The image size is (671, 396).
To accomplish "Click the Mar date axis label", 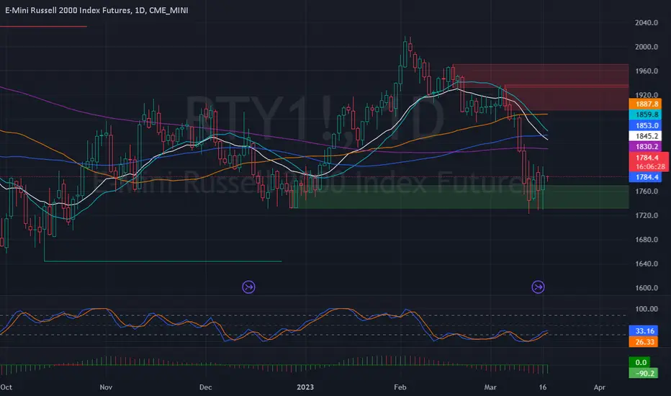I will tap(490, 387).
